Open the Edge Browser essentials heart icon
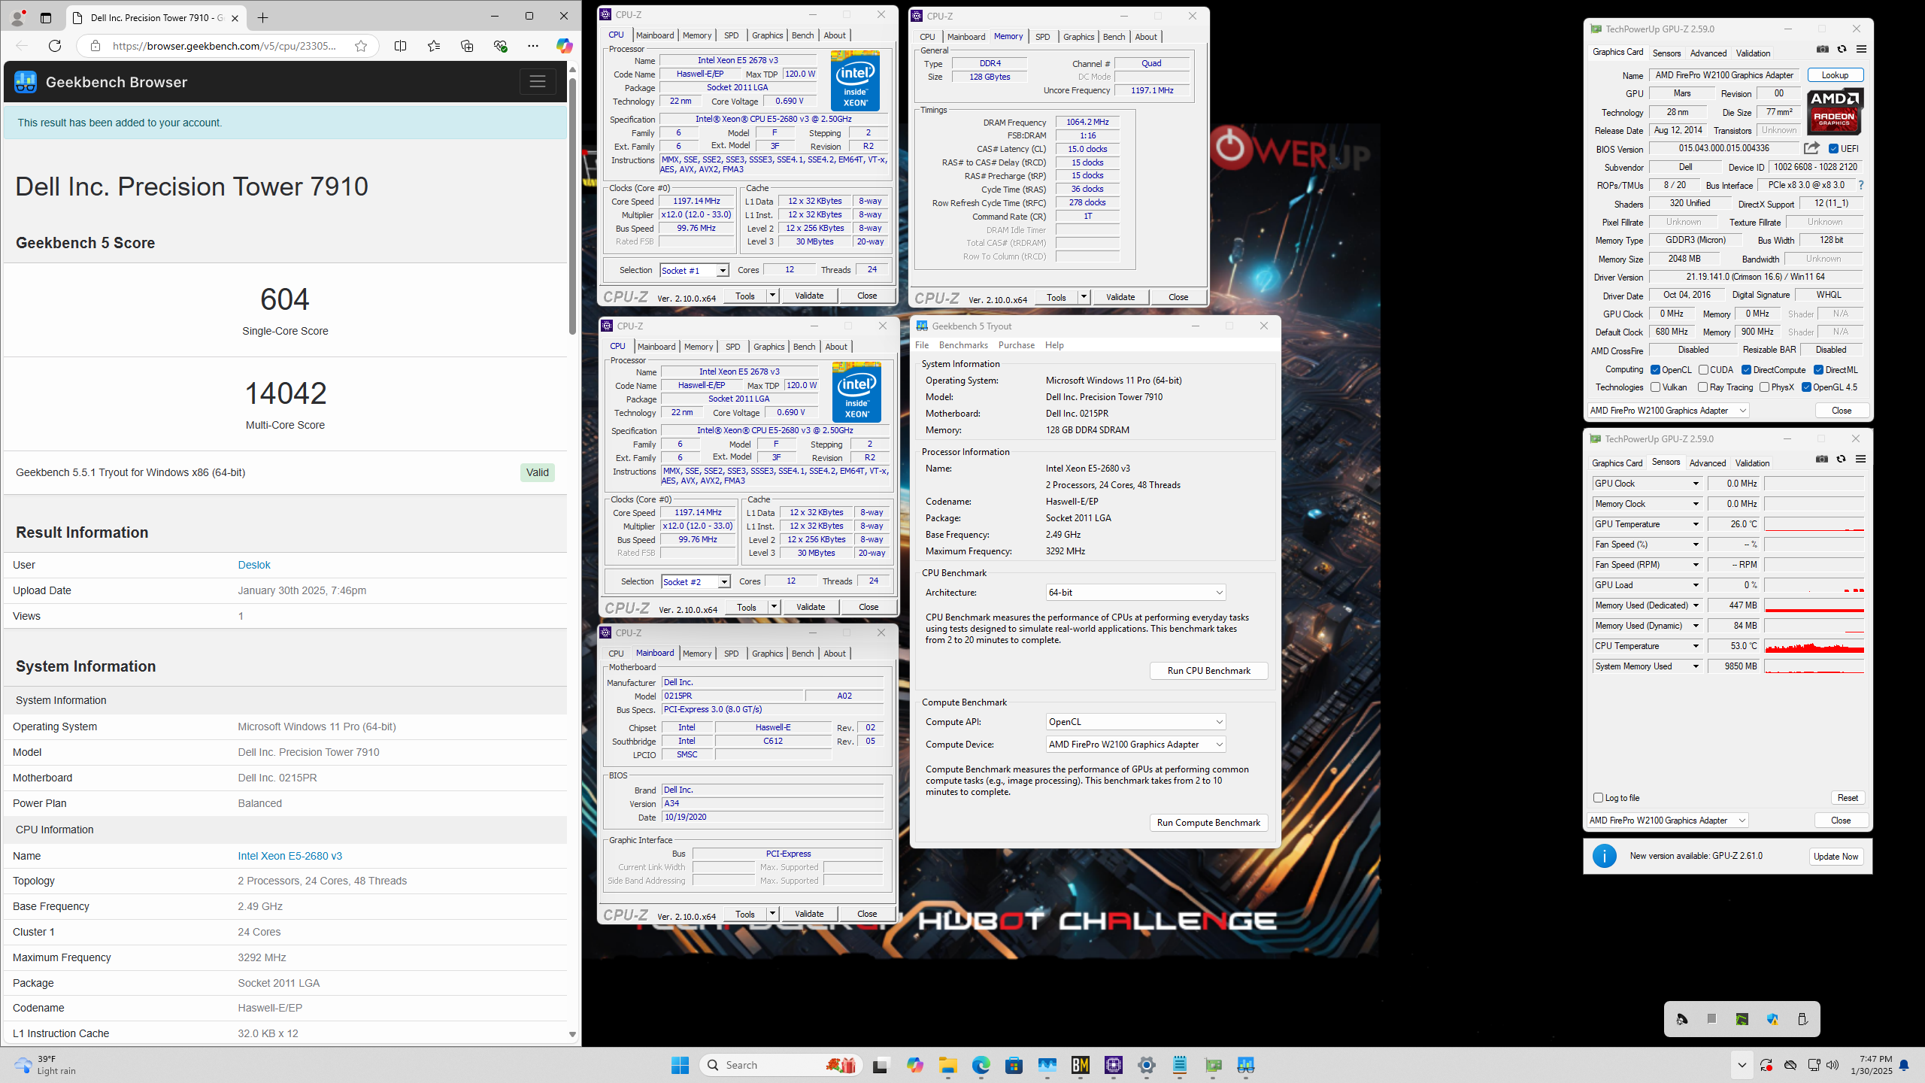 pyautogui.click(x=500, y=46)
